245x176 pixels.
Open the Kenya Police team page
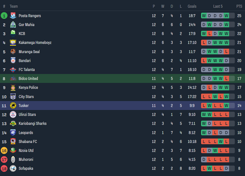pos(29,88)
